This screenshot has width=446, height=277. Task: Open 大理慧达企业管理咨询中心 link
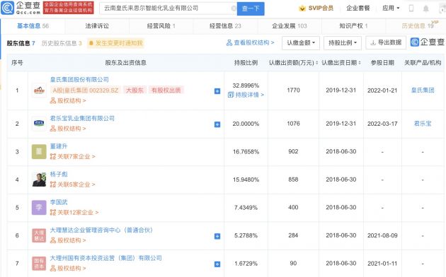coord(101,230)
